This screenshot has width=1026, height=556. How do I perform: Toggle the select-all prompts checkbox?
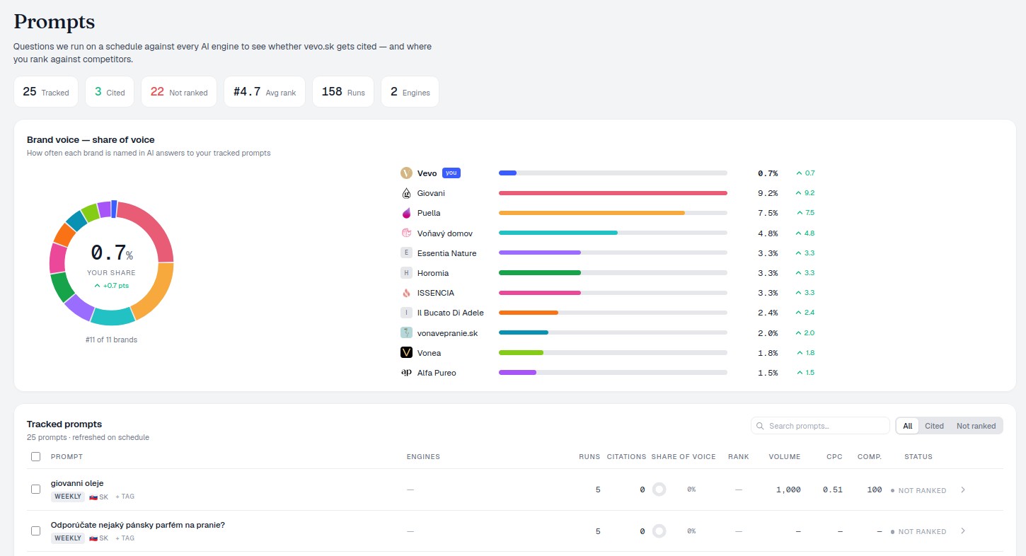click(36, 457)
